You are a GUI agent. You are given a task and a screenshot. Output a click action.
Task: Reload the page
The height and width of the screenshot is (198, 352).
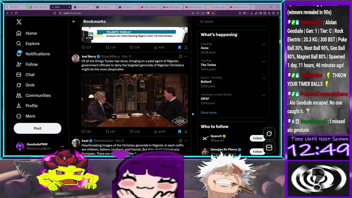16,13
